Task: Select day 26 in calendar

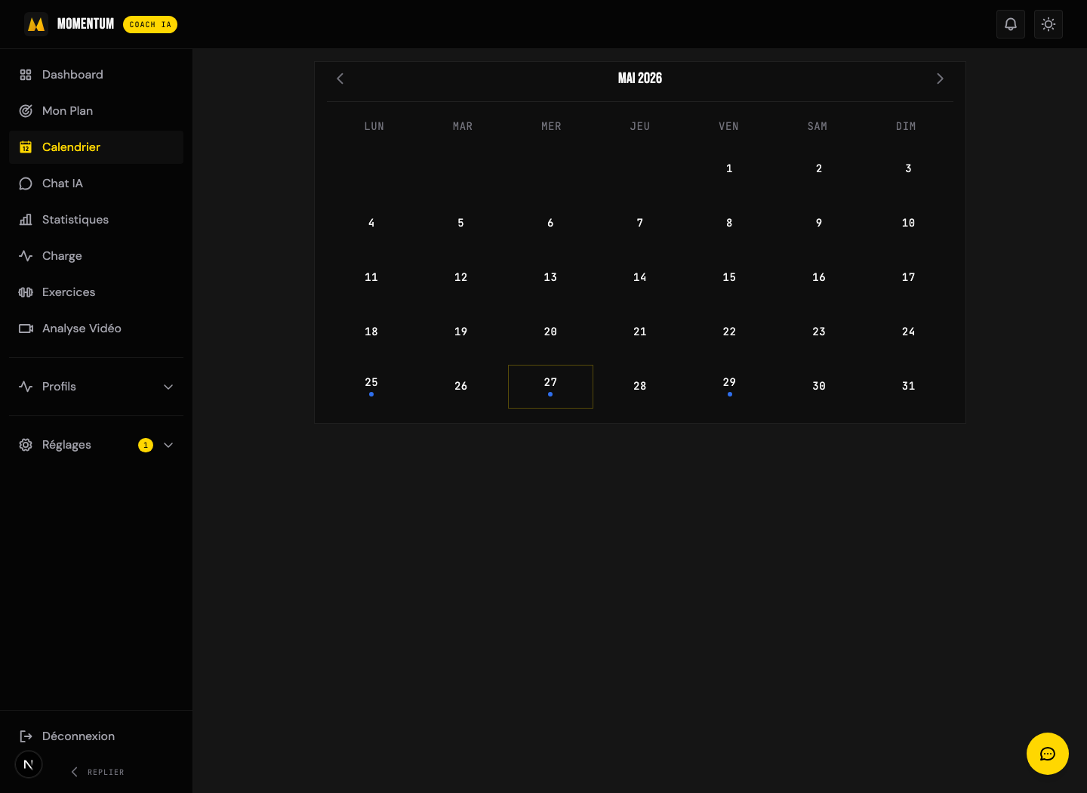Action: tap(460, 386)
